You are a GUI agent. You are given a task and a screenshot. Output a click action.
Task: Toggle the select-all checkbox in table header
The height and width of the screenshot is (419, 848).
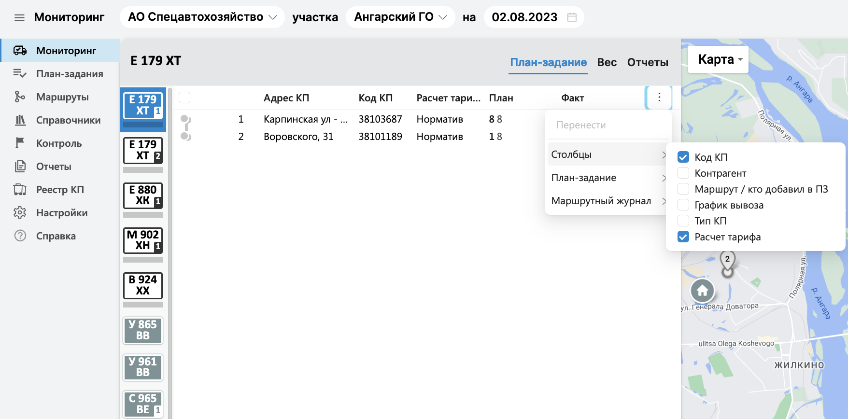click(184, 98)
